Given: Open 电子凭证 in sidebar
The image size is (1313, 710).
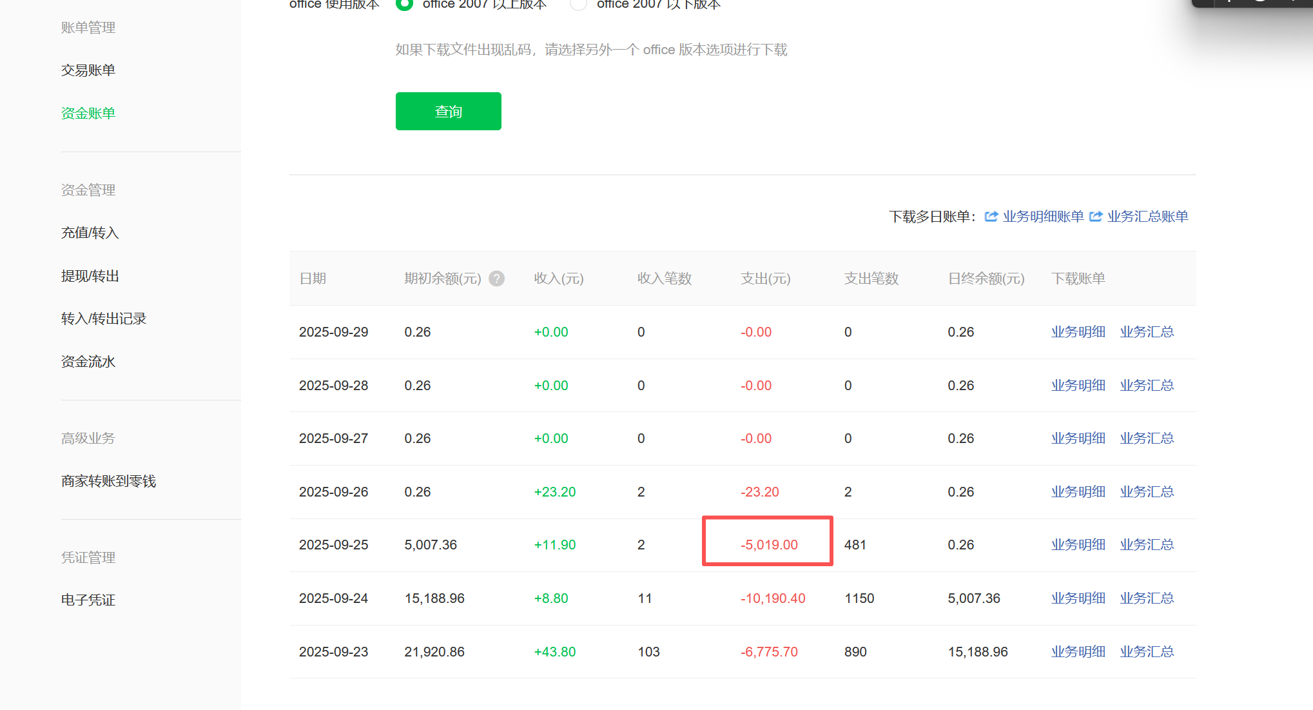Looking at the screenshot, I should 88,600.
